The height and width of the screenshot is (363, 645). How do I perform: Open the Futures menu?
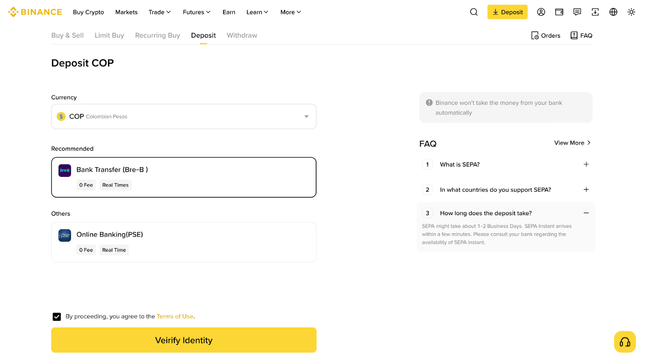pos(196,12)
